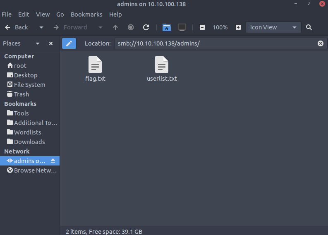Open the Places sidebar selector dropdown
The image size is (328, 235).
coord(38,43)
